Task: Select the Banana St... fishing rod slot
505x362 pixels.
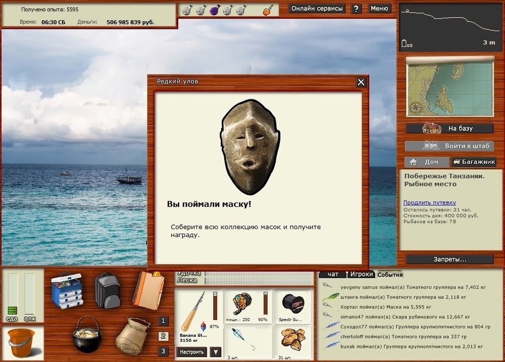Action: point(198,317)
